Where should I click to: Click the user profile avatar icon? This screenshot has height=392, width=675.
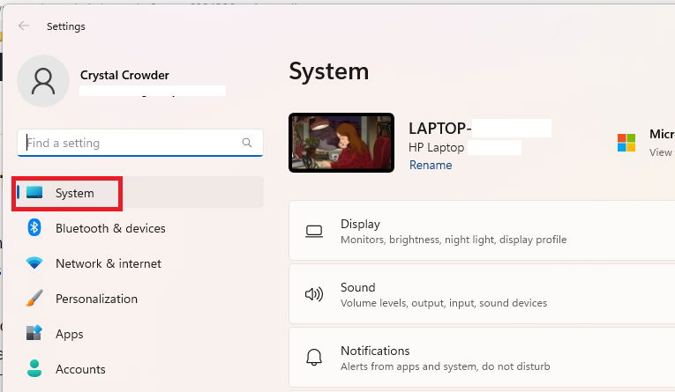click(x=43, y=81)
